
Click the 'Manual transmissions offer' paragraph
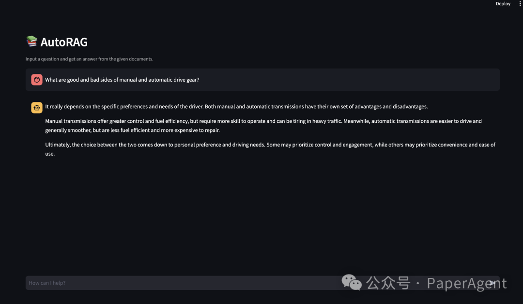coord(263,126)
